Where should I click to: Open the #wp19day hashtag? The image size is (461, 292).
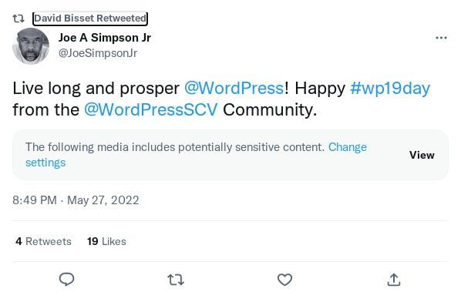390,88
